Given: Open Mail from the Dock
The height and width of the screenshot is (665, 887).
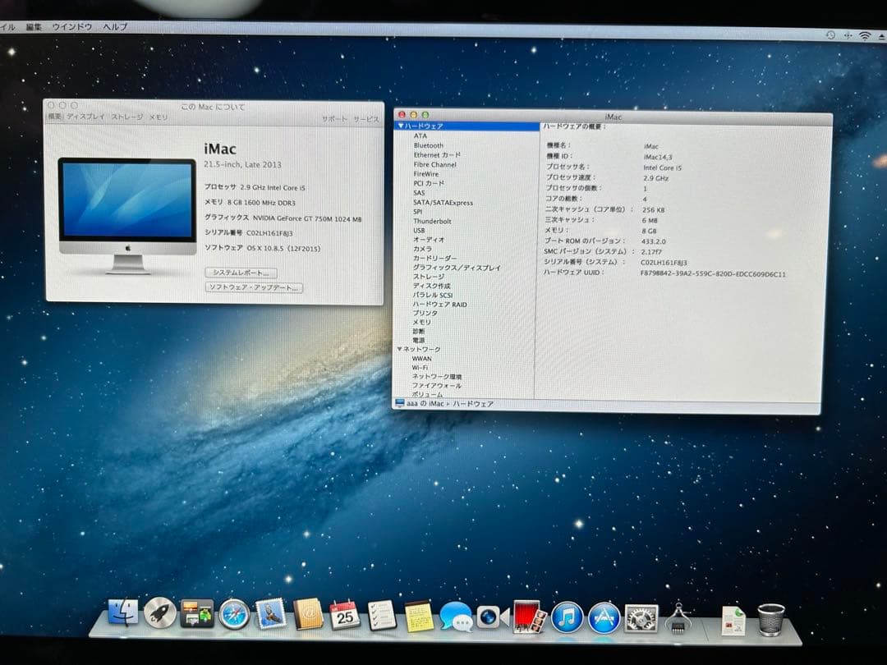Looking at the screenshot, I should point(269,614).
